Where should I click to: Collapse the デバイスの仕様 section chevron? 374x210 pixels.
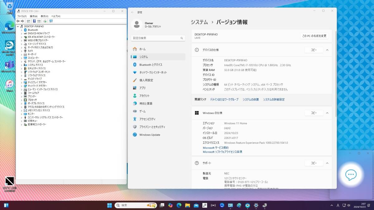pos(327,50)
